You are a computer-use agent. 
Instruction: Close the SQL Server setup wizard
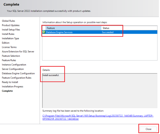point(148,129)
